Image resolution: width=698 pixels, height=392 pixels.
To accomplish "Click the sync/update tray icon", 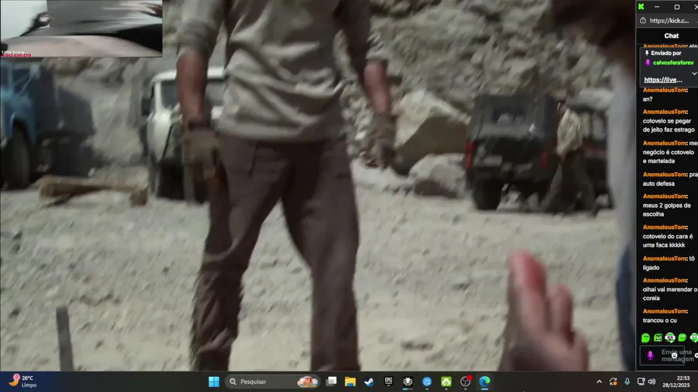I will click(x=613, y=382).
